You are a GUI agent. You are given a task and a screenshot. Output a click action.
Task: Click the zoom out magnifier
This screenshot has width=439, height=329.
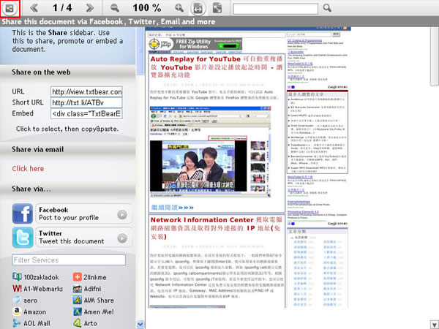point(115,7)
